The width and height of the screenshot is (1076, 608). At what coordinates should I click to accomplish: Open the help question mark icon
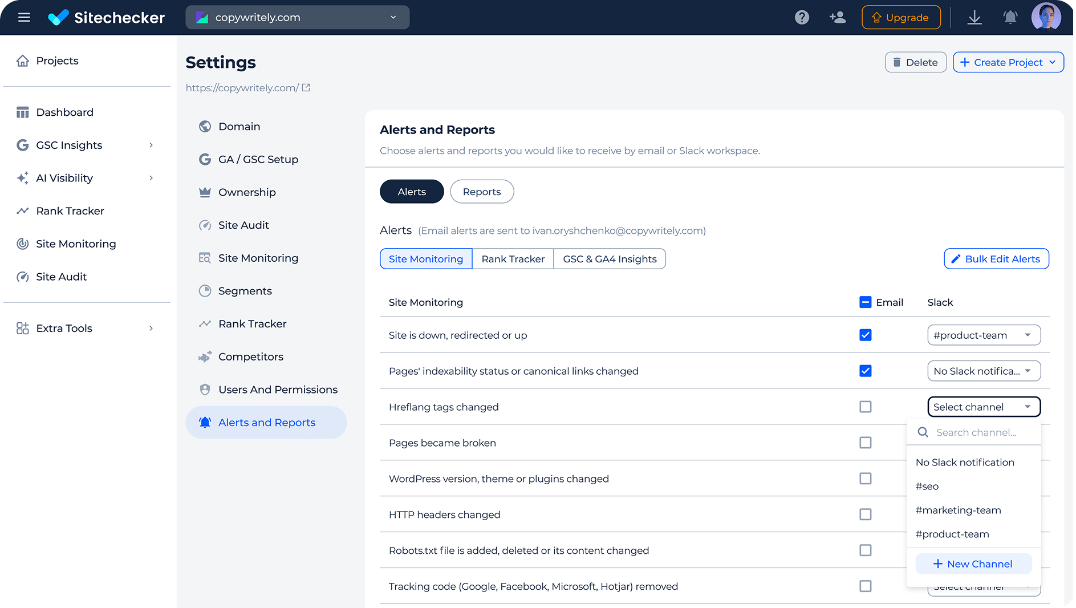click(x=802, y=17)
